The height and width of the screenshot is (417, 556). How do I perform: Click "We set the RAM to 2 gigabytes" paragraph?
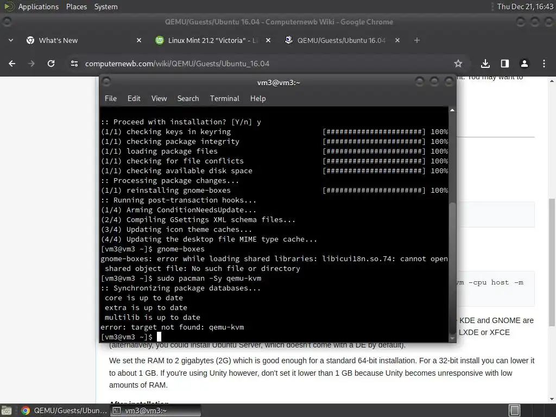321,372
